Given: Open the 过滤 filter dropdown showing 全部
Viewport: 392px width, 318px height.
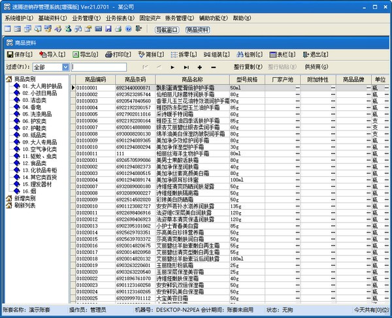Looking at the screenshot, I should [x=65, y=67].
